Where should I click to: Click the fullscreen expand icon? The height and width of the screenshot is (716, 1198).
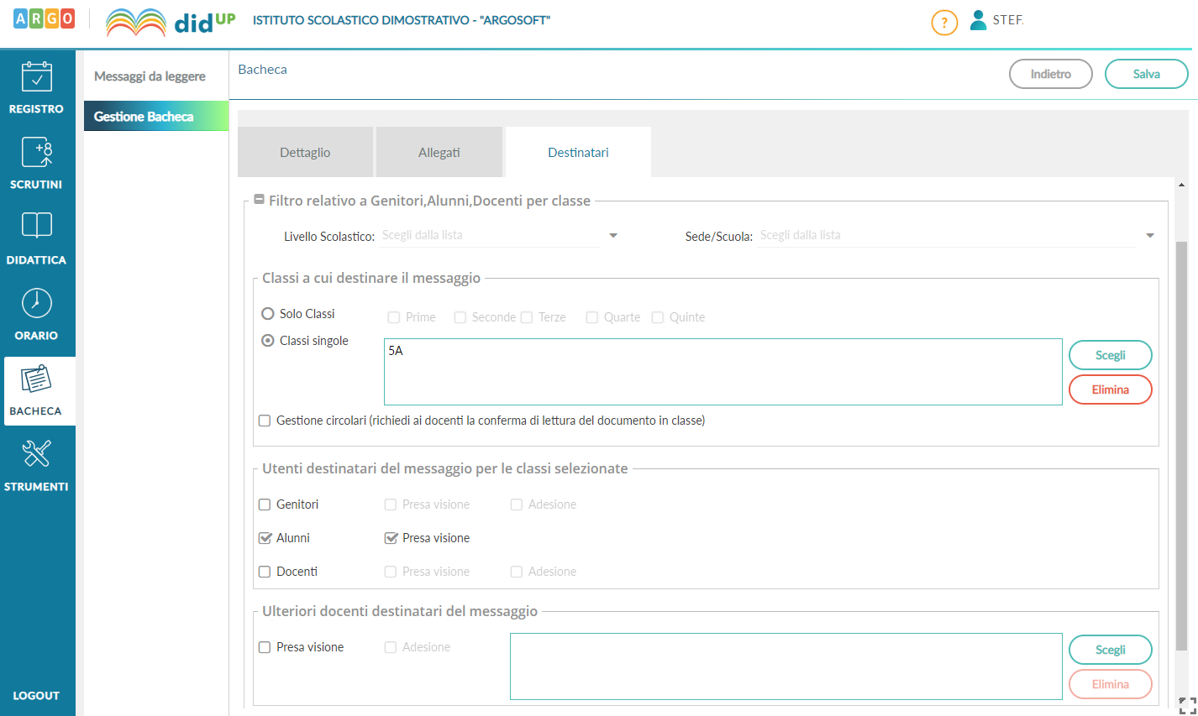pyautogui.click(x=1187, y=706)
